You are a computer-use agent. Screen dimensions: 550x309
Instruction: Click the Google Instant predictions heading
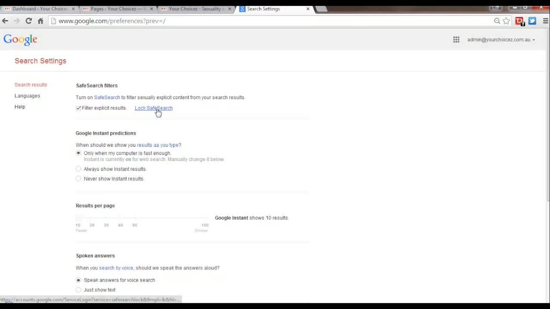click(106, 133)
